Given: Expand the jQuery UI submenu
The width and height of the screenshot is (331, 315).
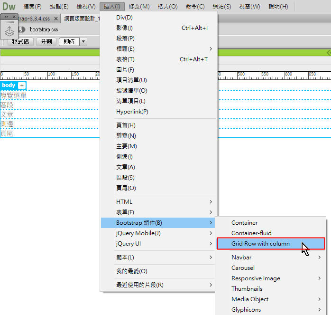Looking at the screenshot, I should pyautogui.click(x=159, y=244).
